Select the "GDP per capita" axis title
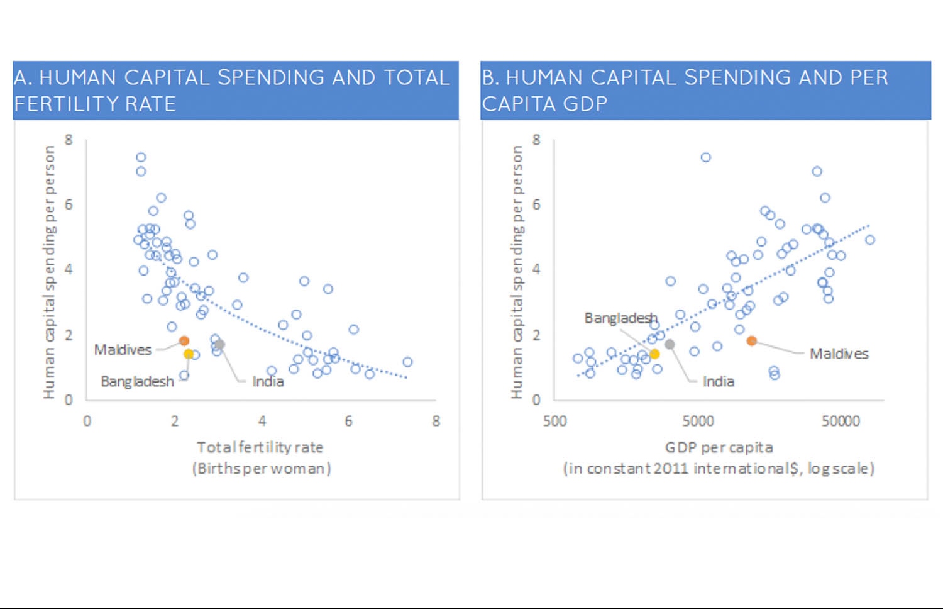Image resolution: width=943 pixels, height=609 pixels. 719,447
